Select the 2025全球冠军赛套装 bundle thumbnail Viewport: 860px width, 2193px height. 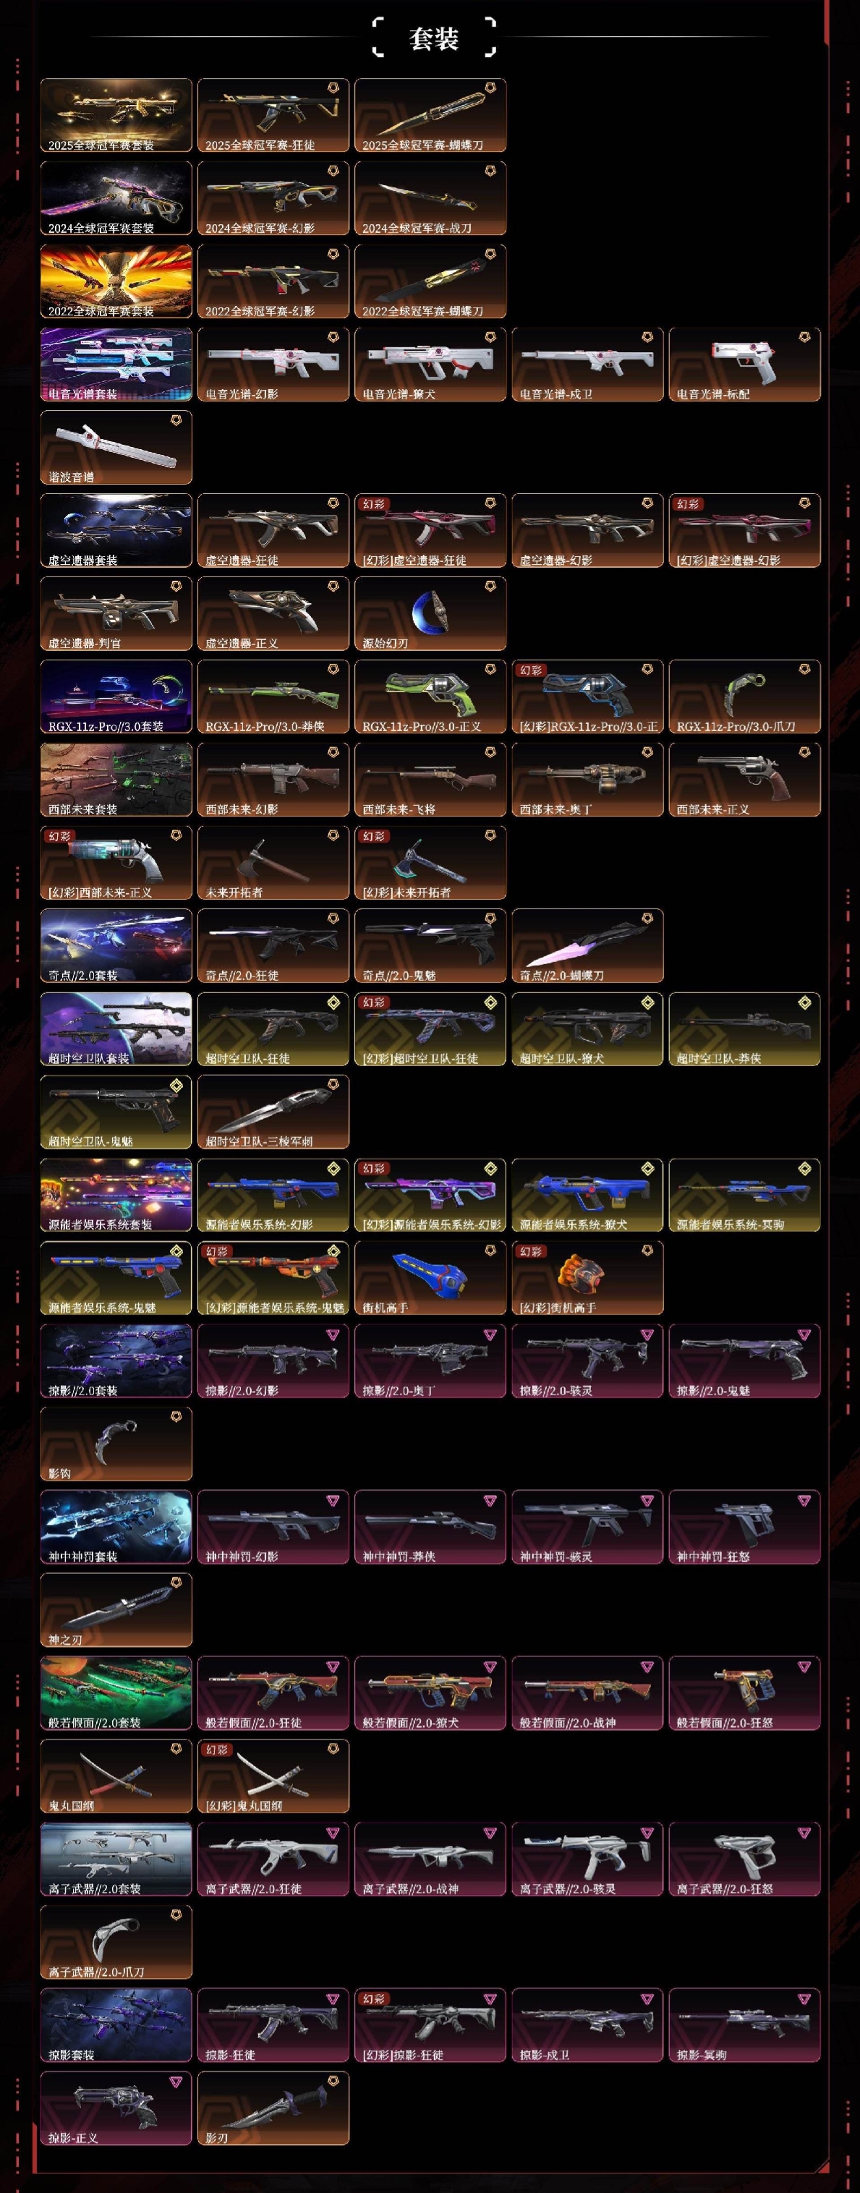[116, 116]
